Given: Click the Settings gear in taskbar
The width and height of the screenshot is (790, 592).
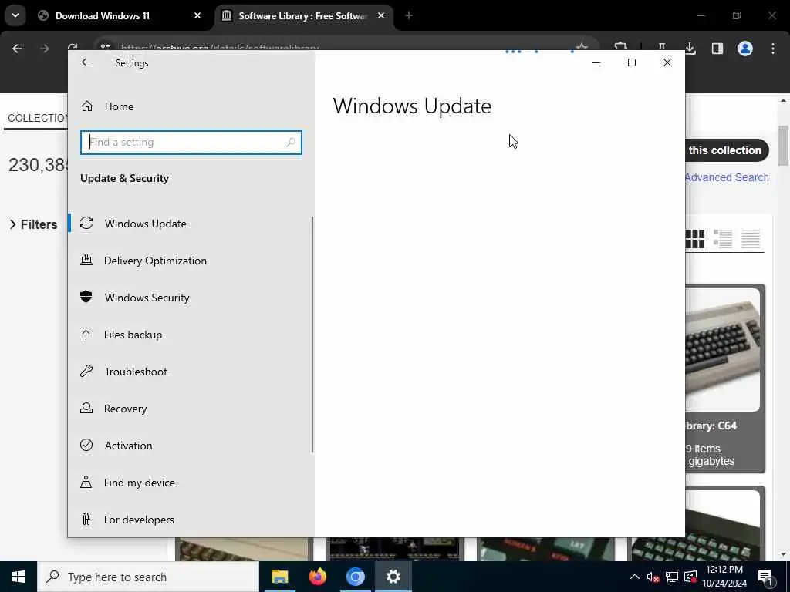Looking at the screenshot, I should click(x=393, y=577).
